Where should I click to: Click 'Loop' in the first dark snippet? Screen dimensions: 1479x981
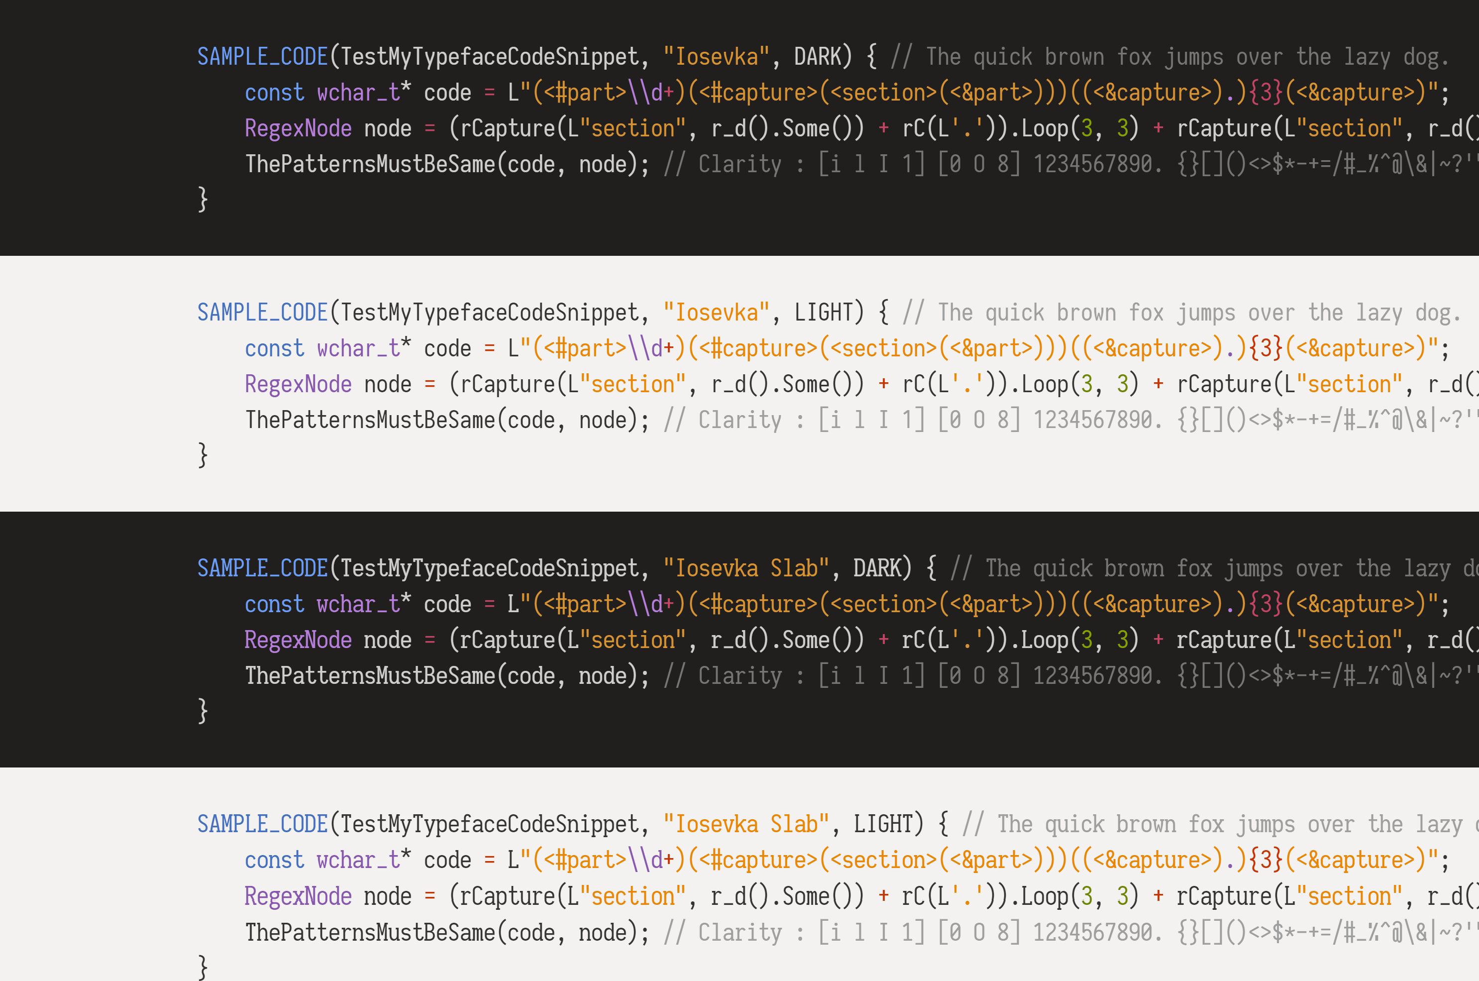click(1045, 129)
